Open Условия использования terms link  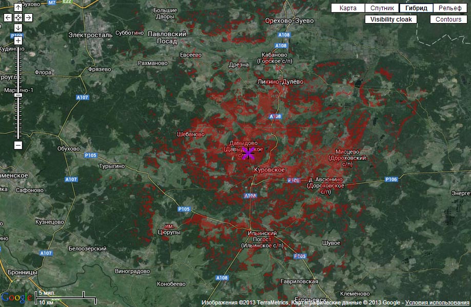tap(437, 302)
